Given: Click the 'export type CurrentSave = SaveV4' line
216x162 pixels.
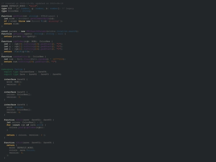Looking at the screenshot, I should point(26,72).
